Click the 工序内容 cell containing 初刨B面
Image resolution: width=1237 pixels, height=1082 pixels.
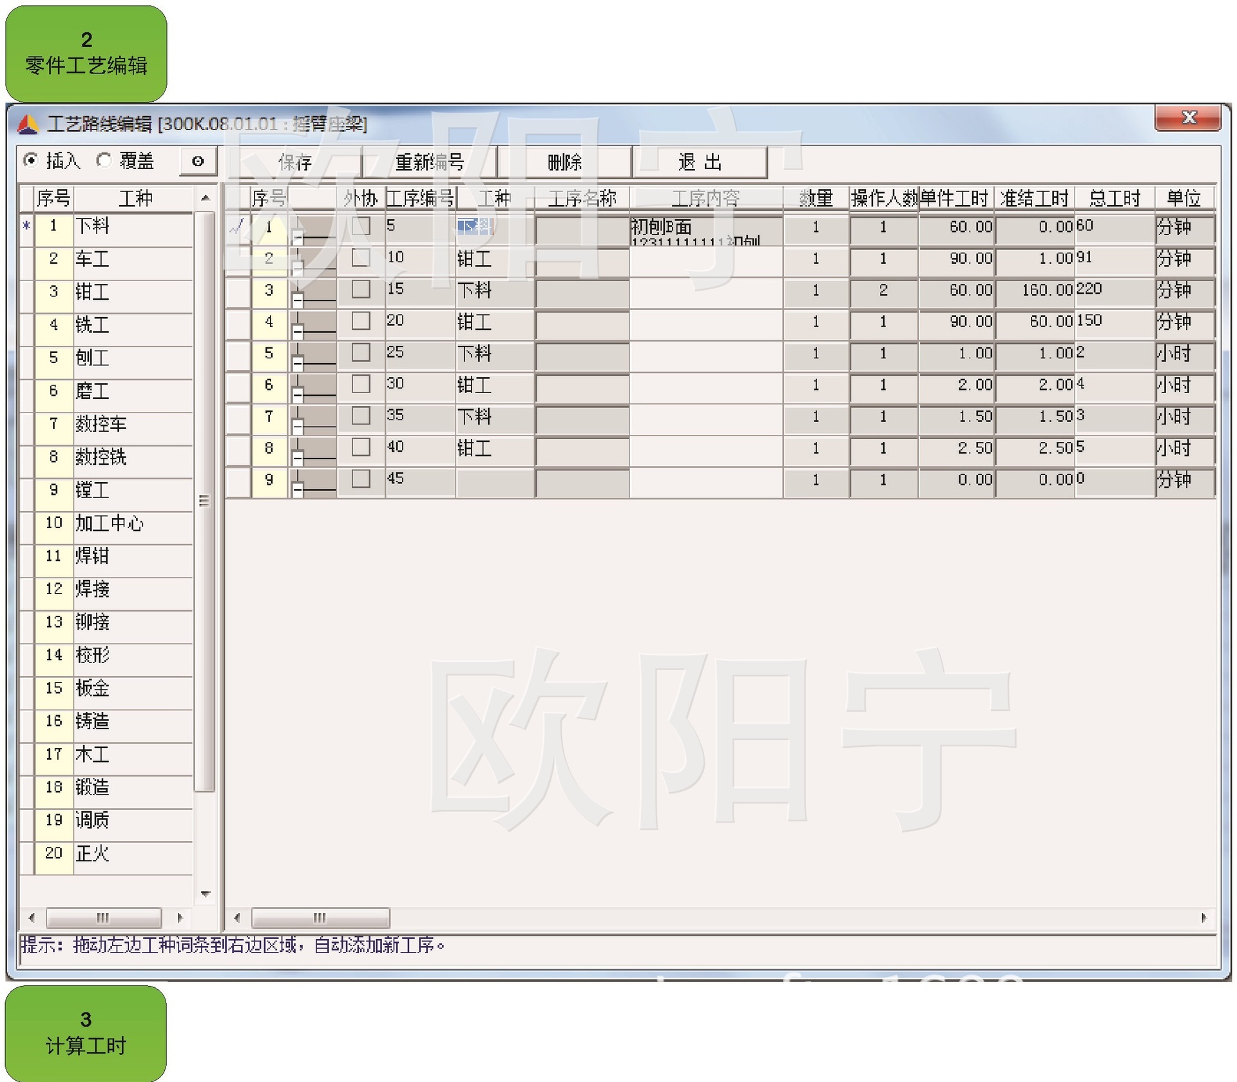706,230
